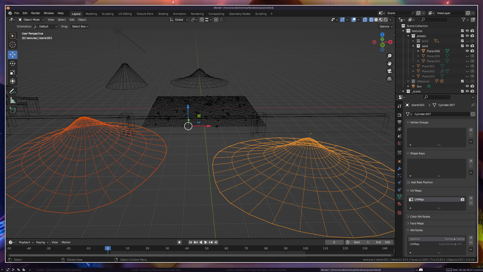Viewport: 483px width, 272px height.
Task: Click the Options button in viewport header
Action: pos(386,26)
